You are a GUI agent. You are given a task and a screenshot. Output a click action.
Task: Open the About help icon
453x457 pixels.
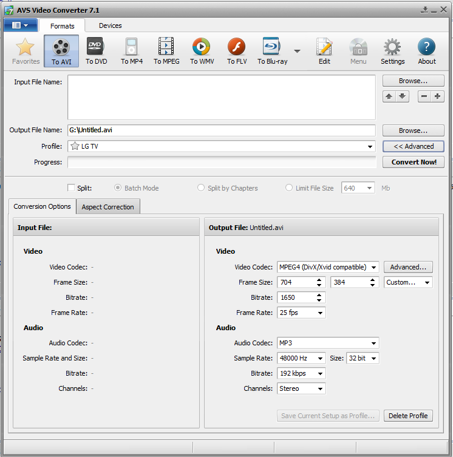[427, 51]
